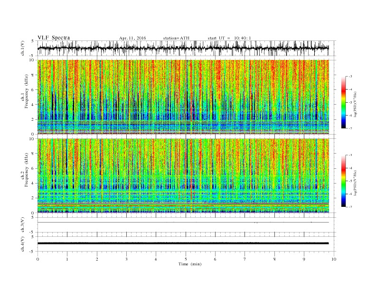Click the ch.1 spectrogram color scale bar
The height and width of the screenshot is (291, 376).
[344, 102]
